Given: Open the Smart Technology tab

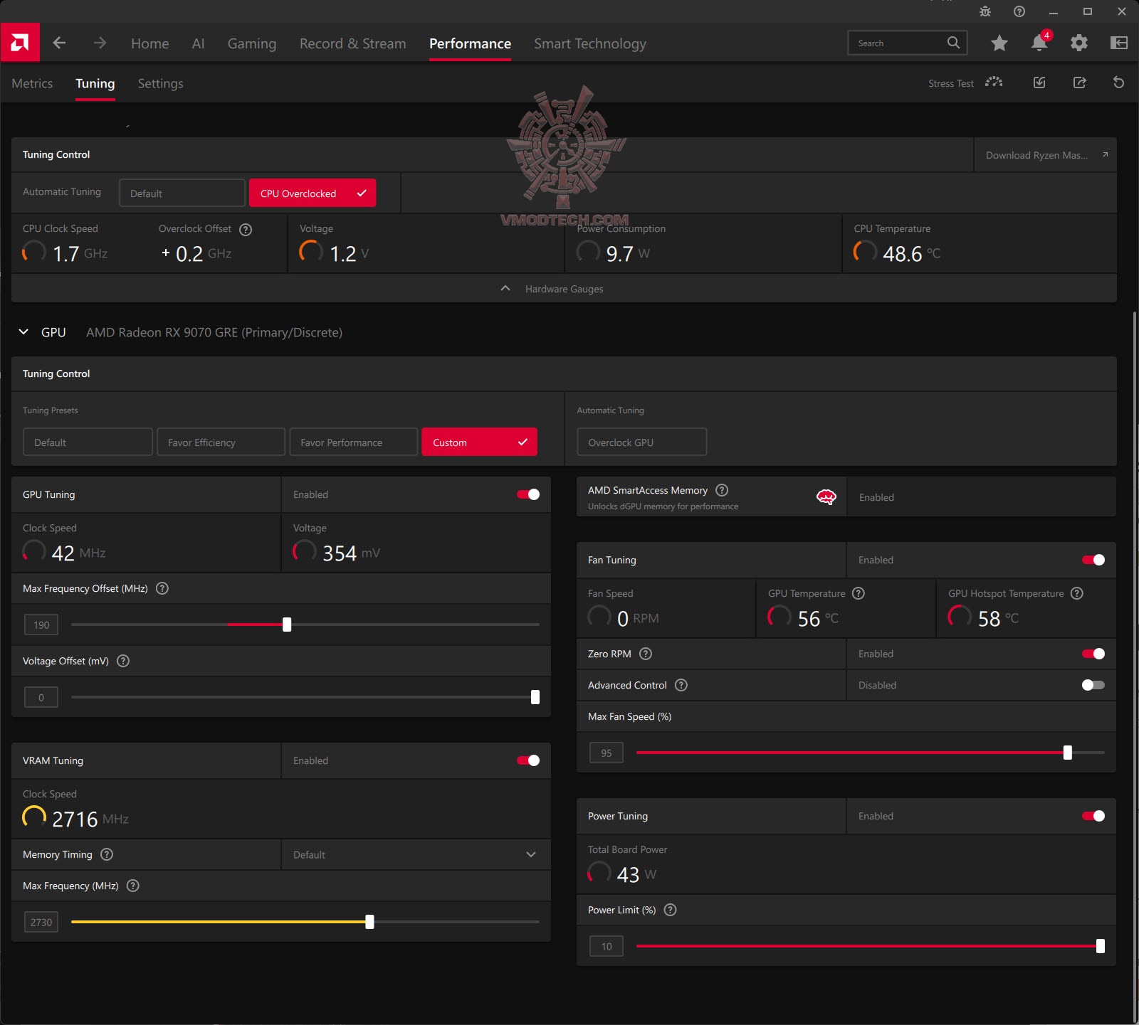Looking at the screenshot, I should [590, 44].
